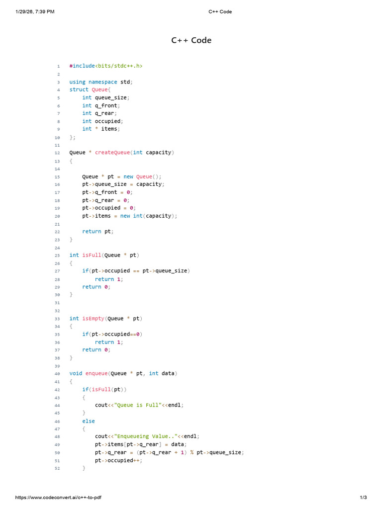Click 'struct Queue{' declaration

click(x=90, y=89)
